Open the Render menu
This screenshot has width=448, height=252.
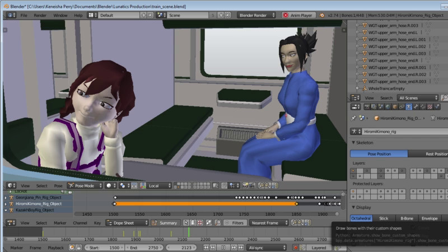(40, 15)
